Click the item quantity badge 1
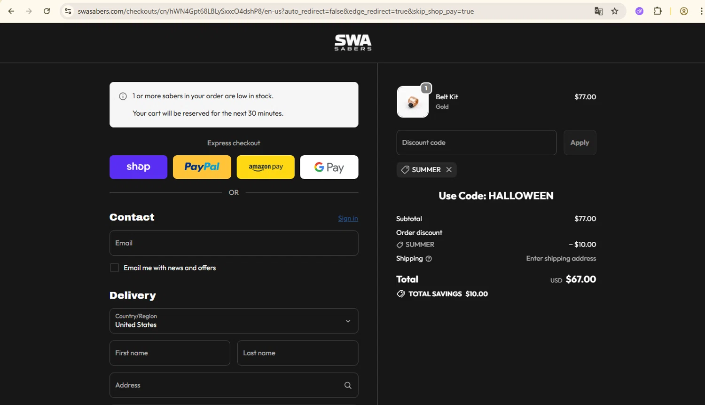The height and width of the screenshot is (405, 705). [x=426, y=88]
